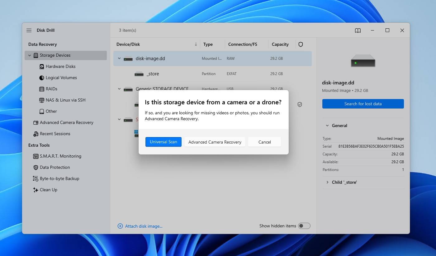
Task: Collapse the Generic STORAGE DEVICE row
Action: coord(119,89)
